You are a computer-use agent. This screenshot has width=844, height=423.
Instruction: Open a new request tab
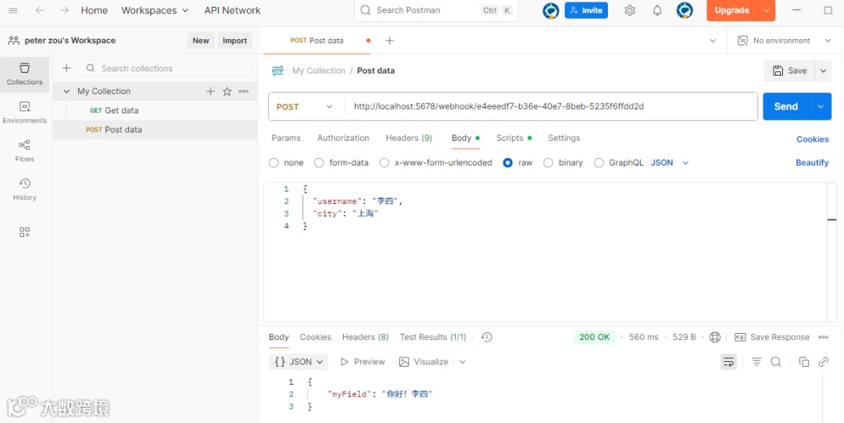pos(390,41)
